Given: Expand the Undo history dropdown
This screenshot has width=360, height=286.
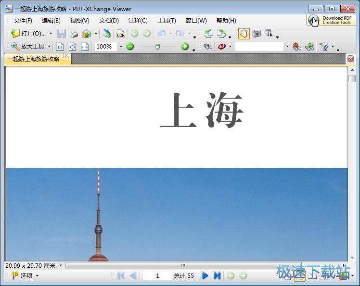Looking at the screenshot, I should pyautogui.click(x=170, y=34).
